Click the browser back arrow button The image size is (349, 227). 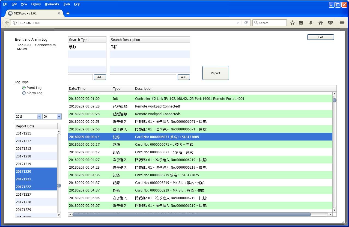click(7, 23)
